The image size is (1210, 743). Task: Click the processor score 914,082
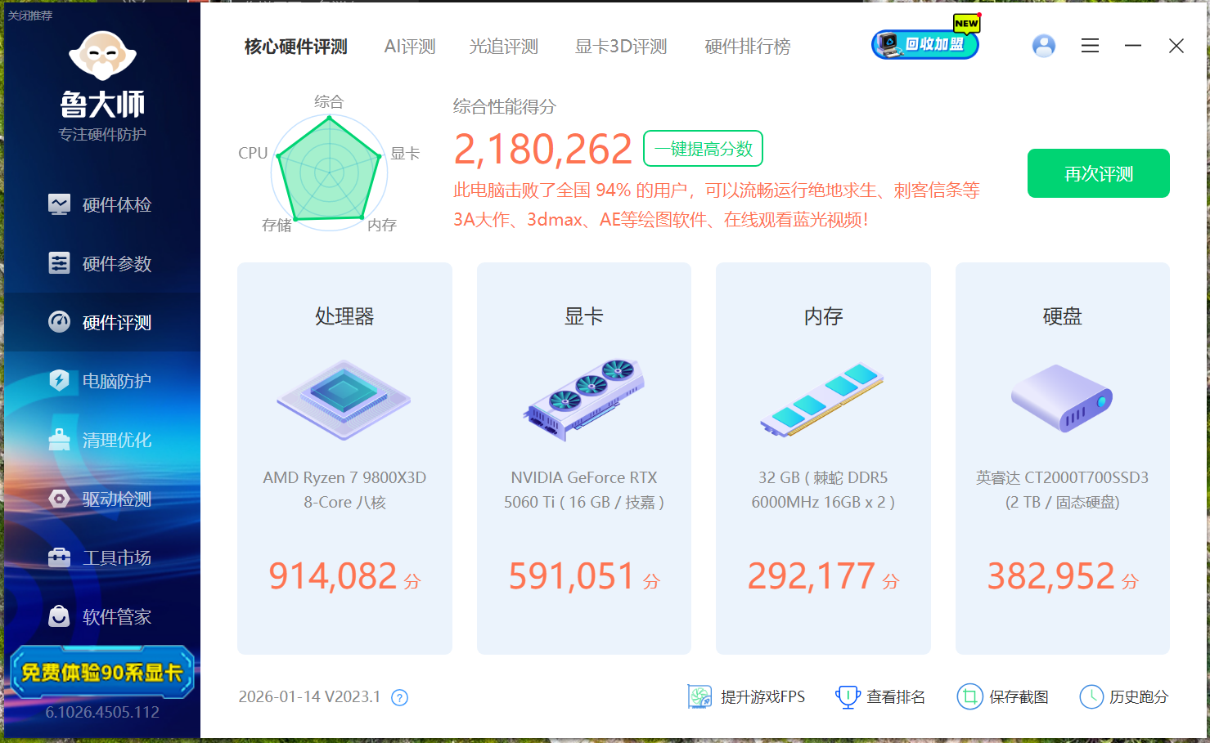point(333,576)
